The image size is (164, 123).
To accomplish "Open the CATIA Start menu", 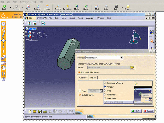I will (31, 18).
